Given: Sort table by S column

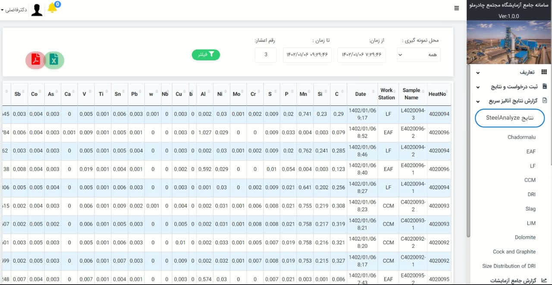Looking at the screenshot, I should (271, 94).
